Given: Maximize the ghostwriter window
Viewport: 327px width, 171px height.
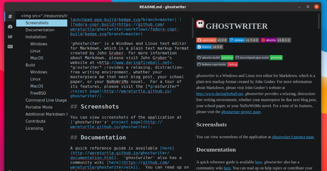Looking at the screenshot, I should click(308, 7).
